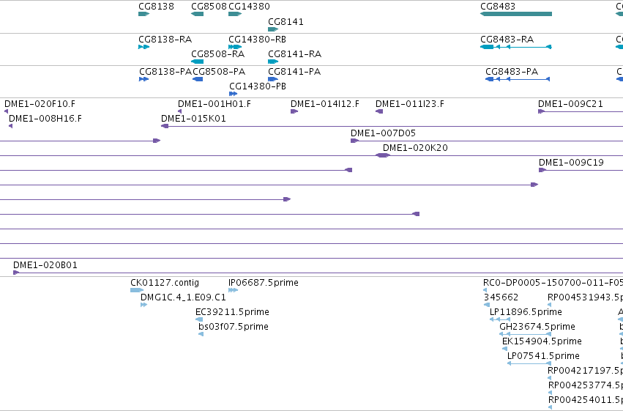
Task: Click the EK154904.5prime label
Action: pyautogui.click(x=542, y=341)
